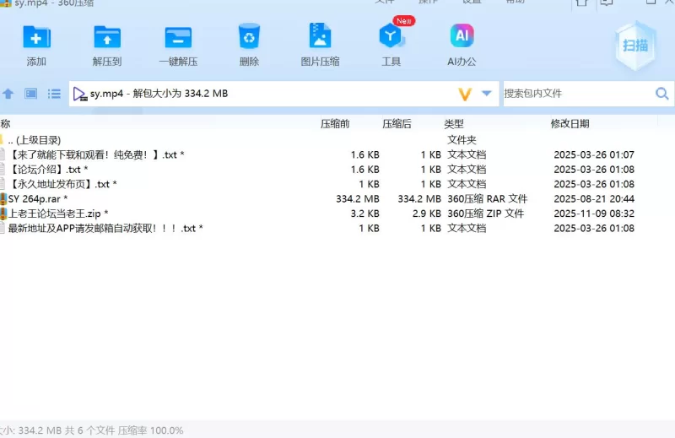Sort files by the 压缩前 column header
The height and width of the screenshot is (438, 675).
tap(335, 124)
